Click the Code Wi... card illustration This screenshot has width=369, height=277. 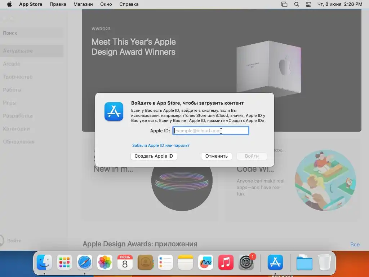pyautogui.click(x=325, y=180)
